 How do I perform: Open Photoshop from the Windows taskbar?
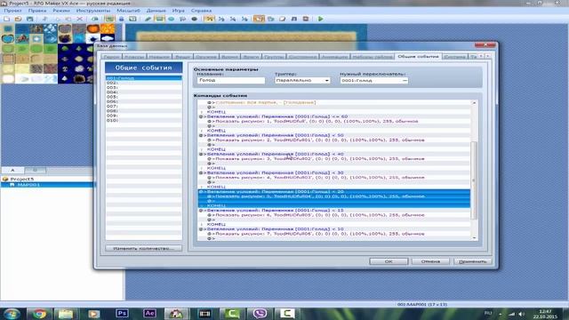pos(122,313)
